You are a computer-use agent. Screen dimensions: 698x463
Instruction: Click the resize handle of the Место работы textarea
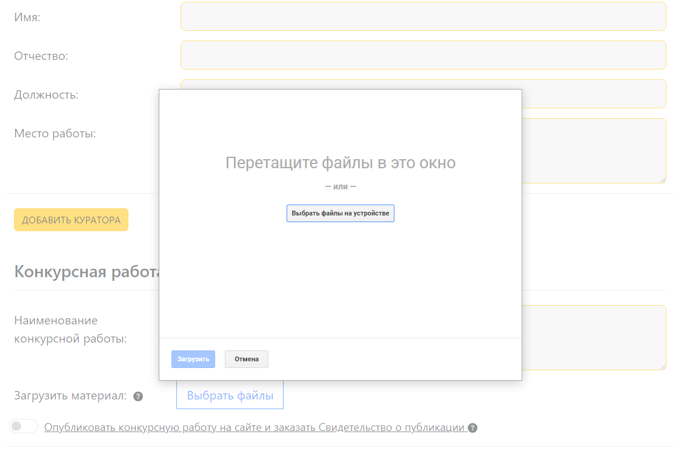coord(663,180)
